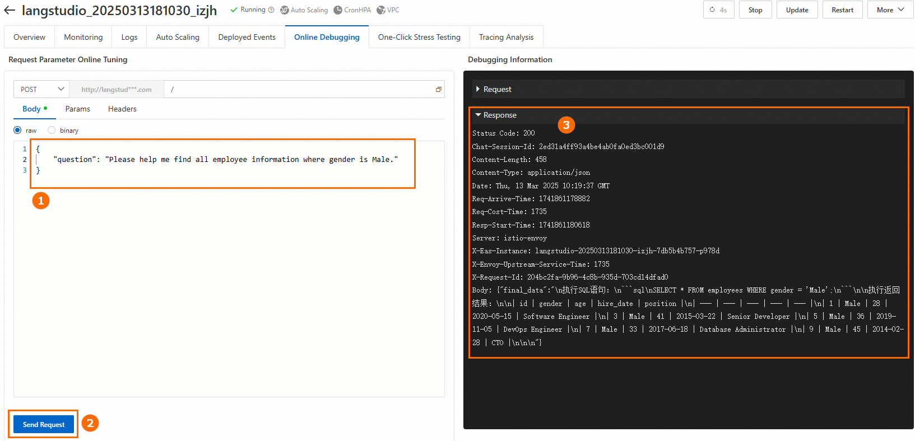Select the binary body radio button

pos(52,131)
